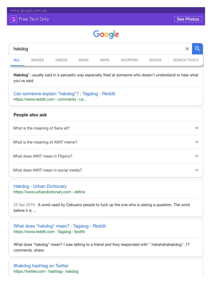Expand "What is the meaning of AWIT meme?"

coord(197,142)
